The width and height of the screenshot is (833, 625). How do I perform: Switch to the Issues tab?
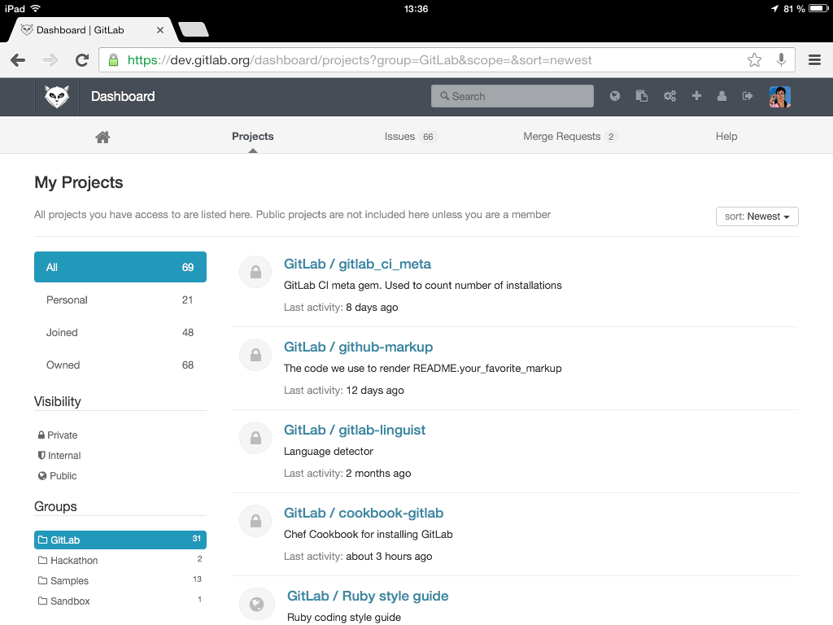[x=399, y=137]
